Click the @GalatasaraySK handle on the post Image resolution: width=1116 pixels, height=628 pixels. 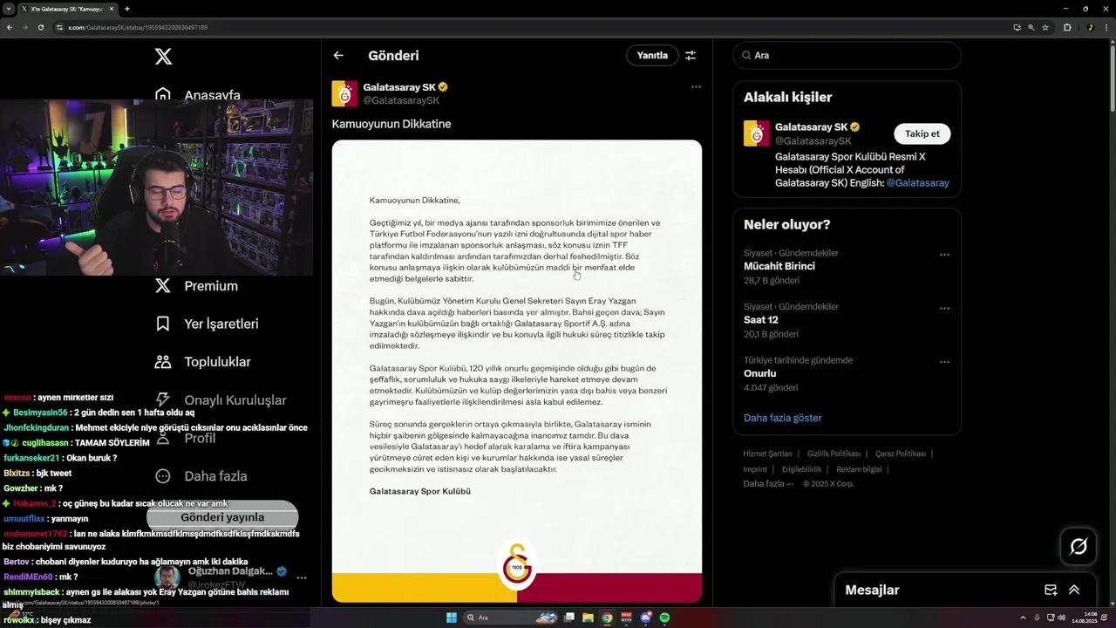[x=401, y=100]
